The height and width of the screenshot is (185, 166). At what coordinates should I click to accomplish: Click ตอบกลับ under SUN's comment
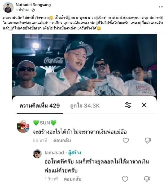tap(62, 140)
